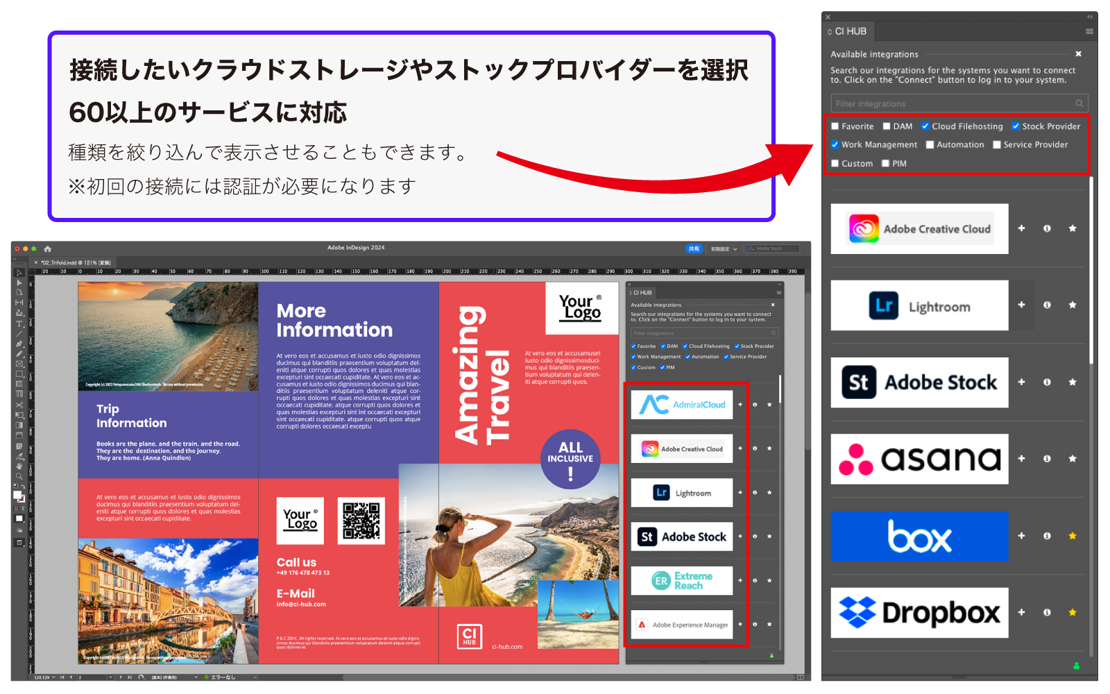Select the Pen tool
1110x694 pixels.
pyautogui.click(x=19, y=344)
